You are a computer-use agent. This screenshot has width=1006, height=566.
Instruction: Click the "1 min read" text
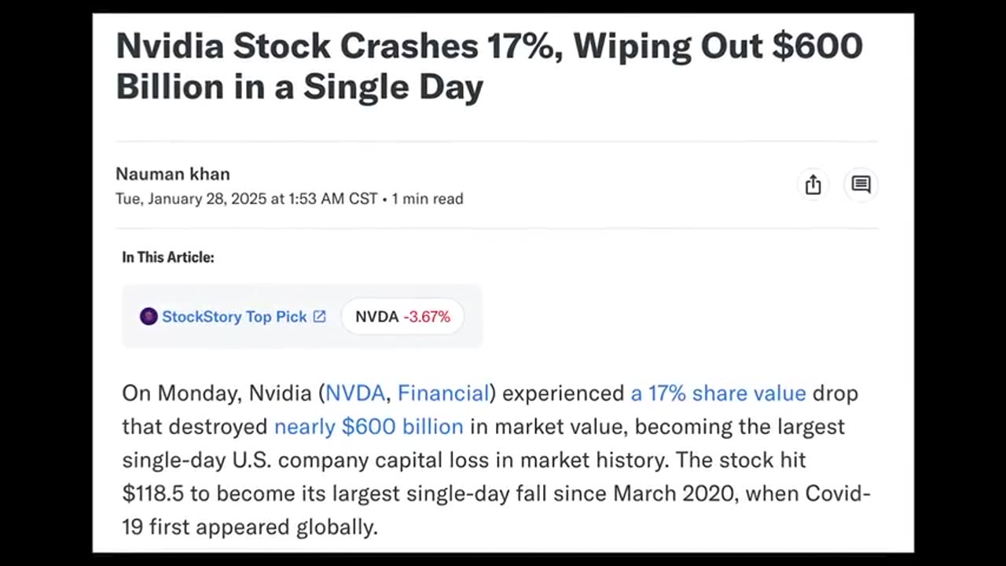(x=427, y=199)
